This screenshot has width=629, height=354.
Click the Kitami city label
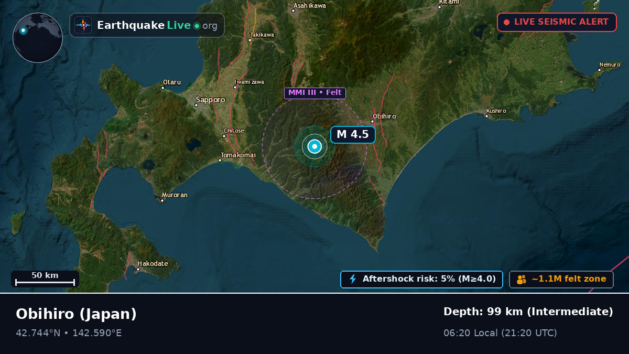coord(449,2)
